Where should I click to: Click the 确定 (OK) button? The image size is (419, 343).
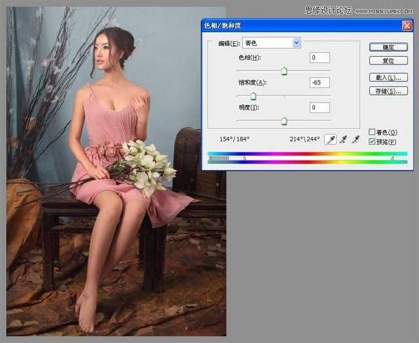click(x=388, y=47)
